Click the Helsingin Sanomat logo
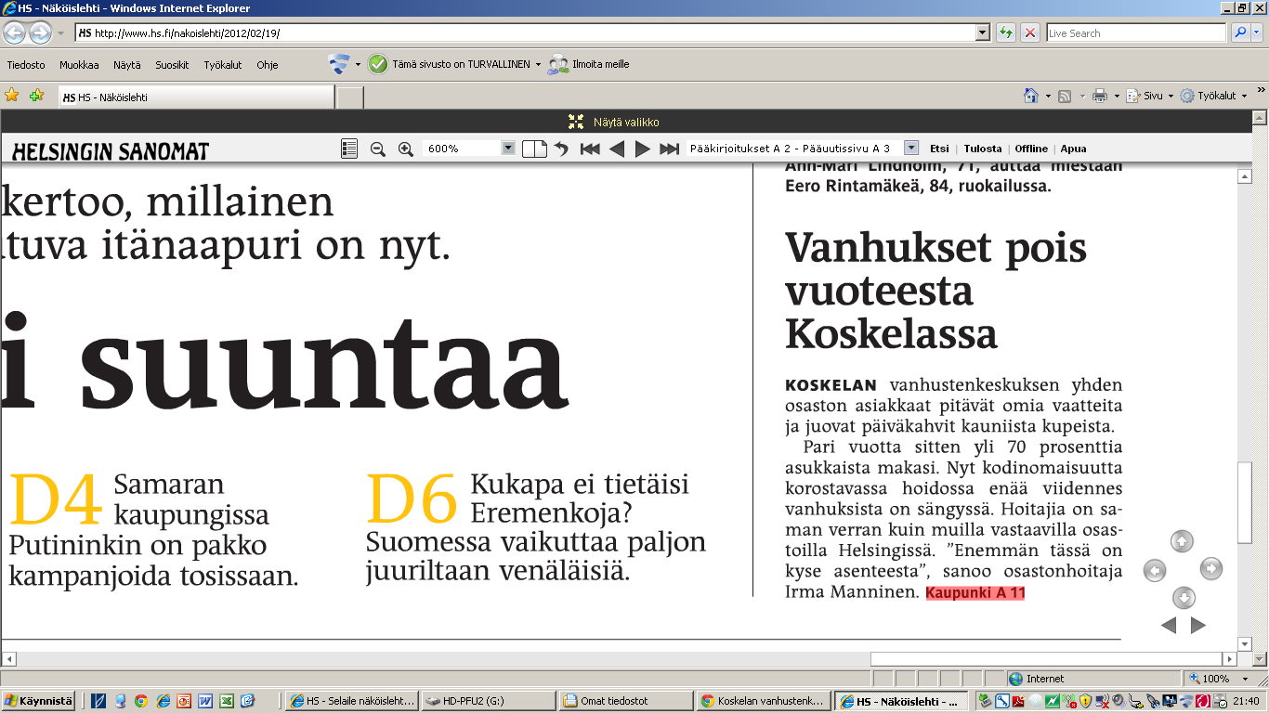This screenshot has width=1269, height=713. 111,150
